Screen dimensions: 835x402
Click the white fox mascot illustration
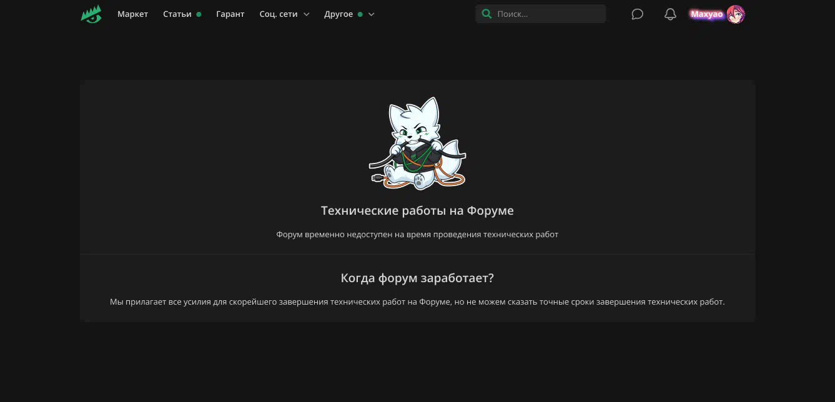[417, 144]
